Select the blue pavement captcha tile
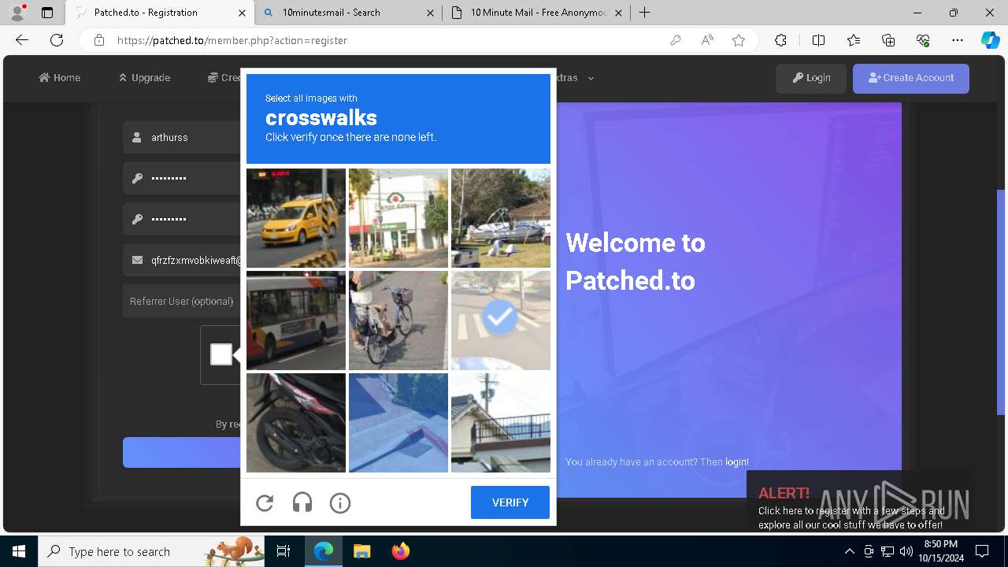 click(x=398, y=423)
